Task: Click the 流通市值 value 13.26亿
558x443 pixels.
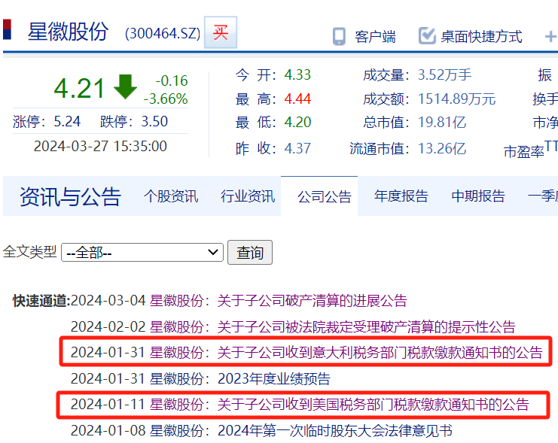Action: [x=442, y=149]
